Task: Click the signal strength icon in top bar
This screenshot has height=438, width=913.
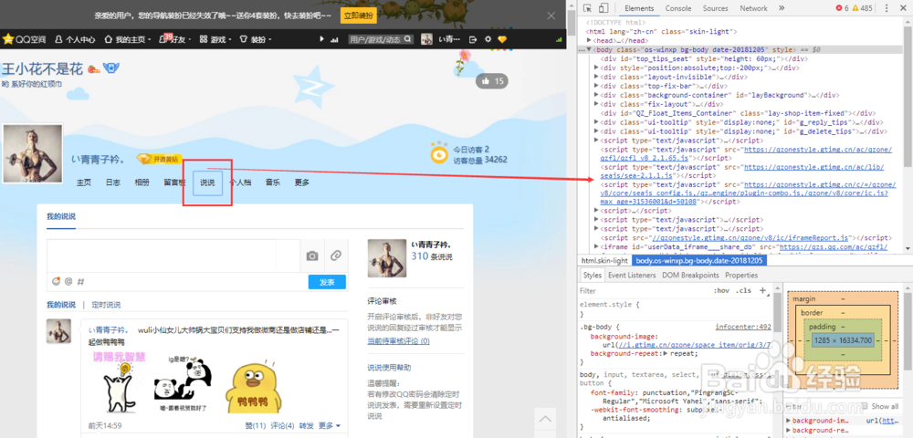Action: coord(560,39)
